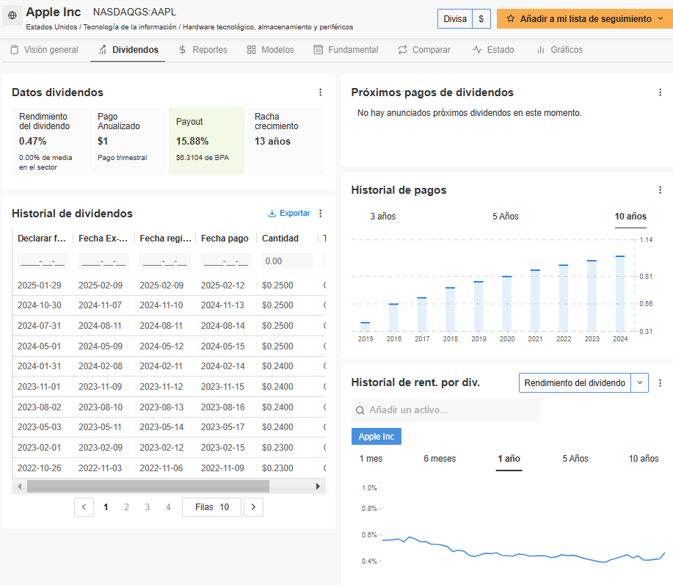The width and height of the screenshot is (673, 585).
Task: Open the Comparar tab
Action: click(424, 50)
